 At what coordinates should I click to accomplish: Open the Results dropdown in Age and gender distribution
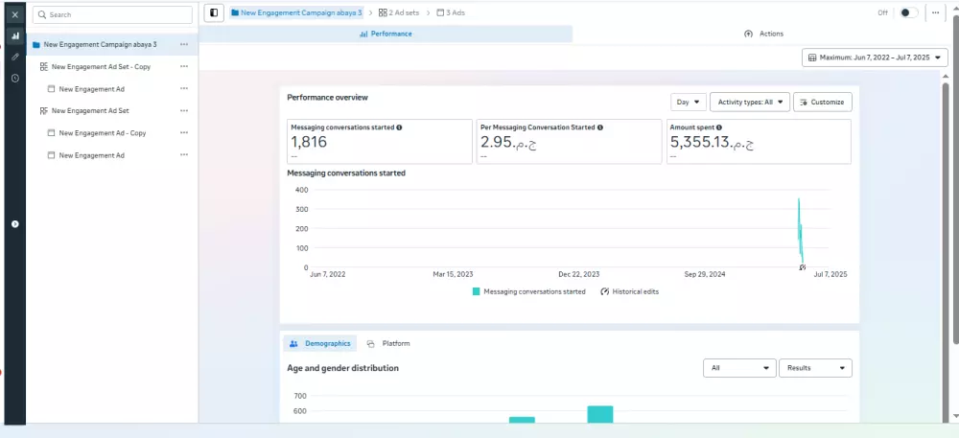point(815,368)
